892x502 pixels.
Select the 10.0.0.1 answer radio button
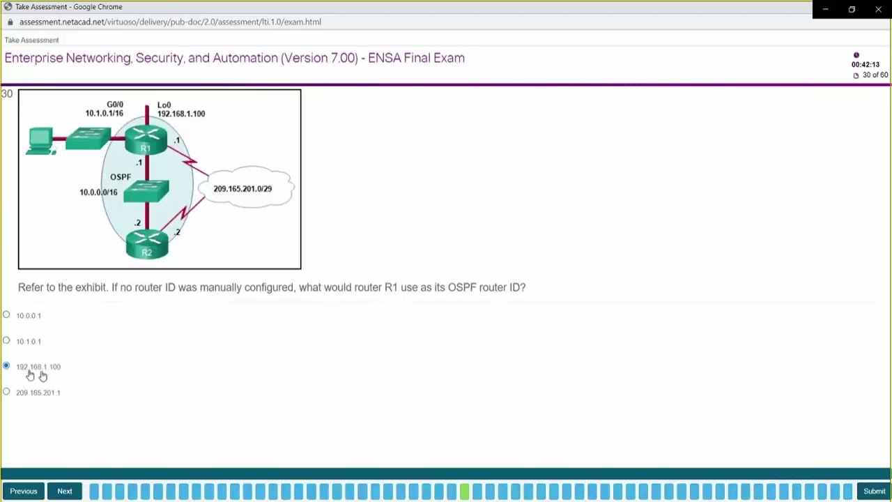(x=6, y=314)
